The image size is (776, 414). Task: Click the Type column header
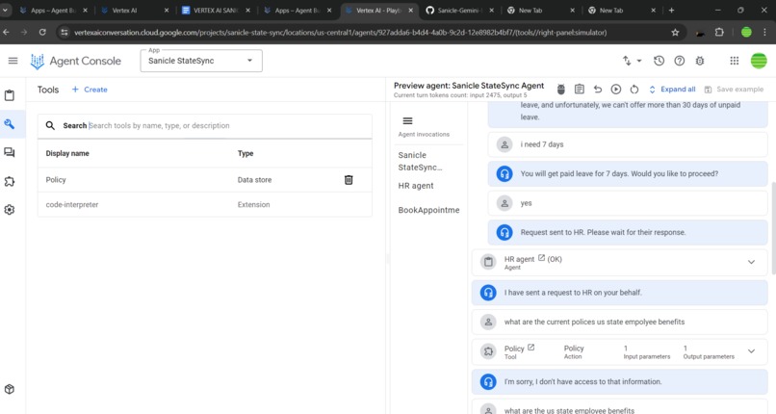246,153
